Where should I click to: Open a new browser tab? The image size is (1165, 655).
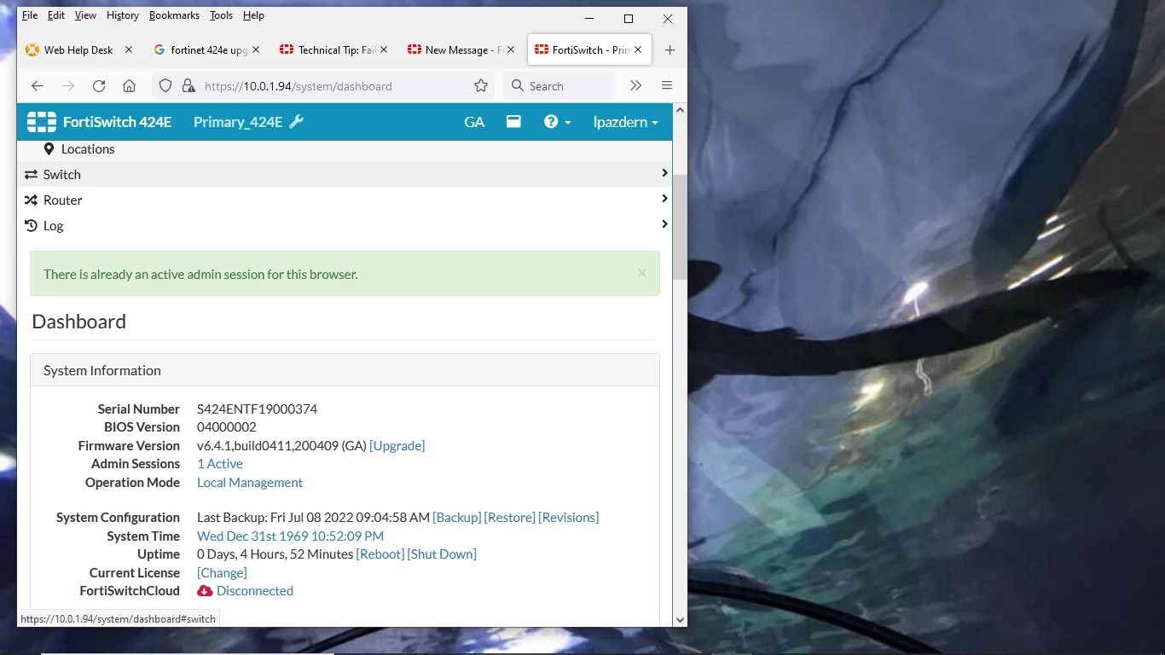click(x=669, y=50)
